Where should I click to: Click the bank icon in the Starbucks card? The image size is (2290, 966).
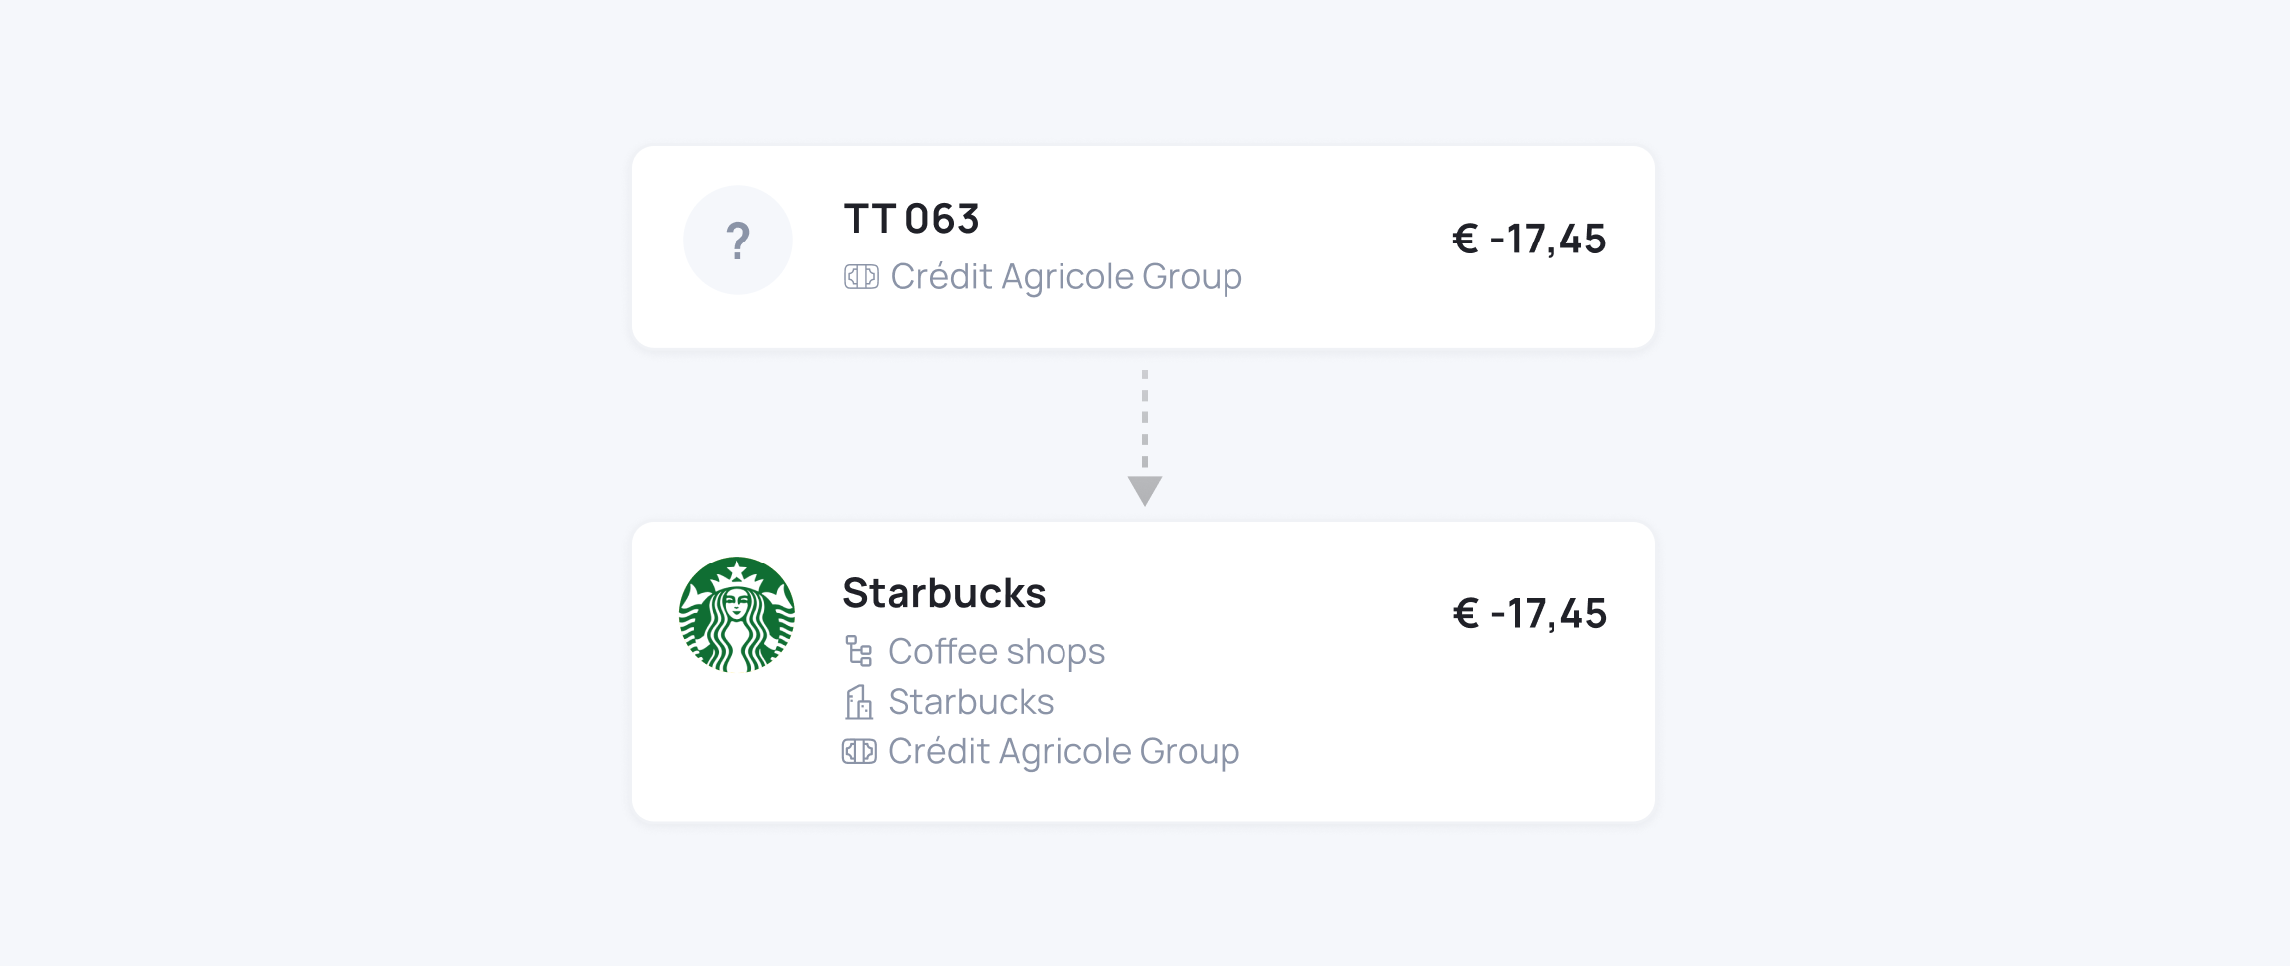tap(859, 752)
